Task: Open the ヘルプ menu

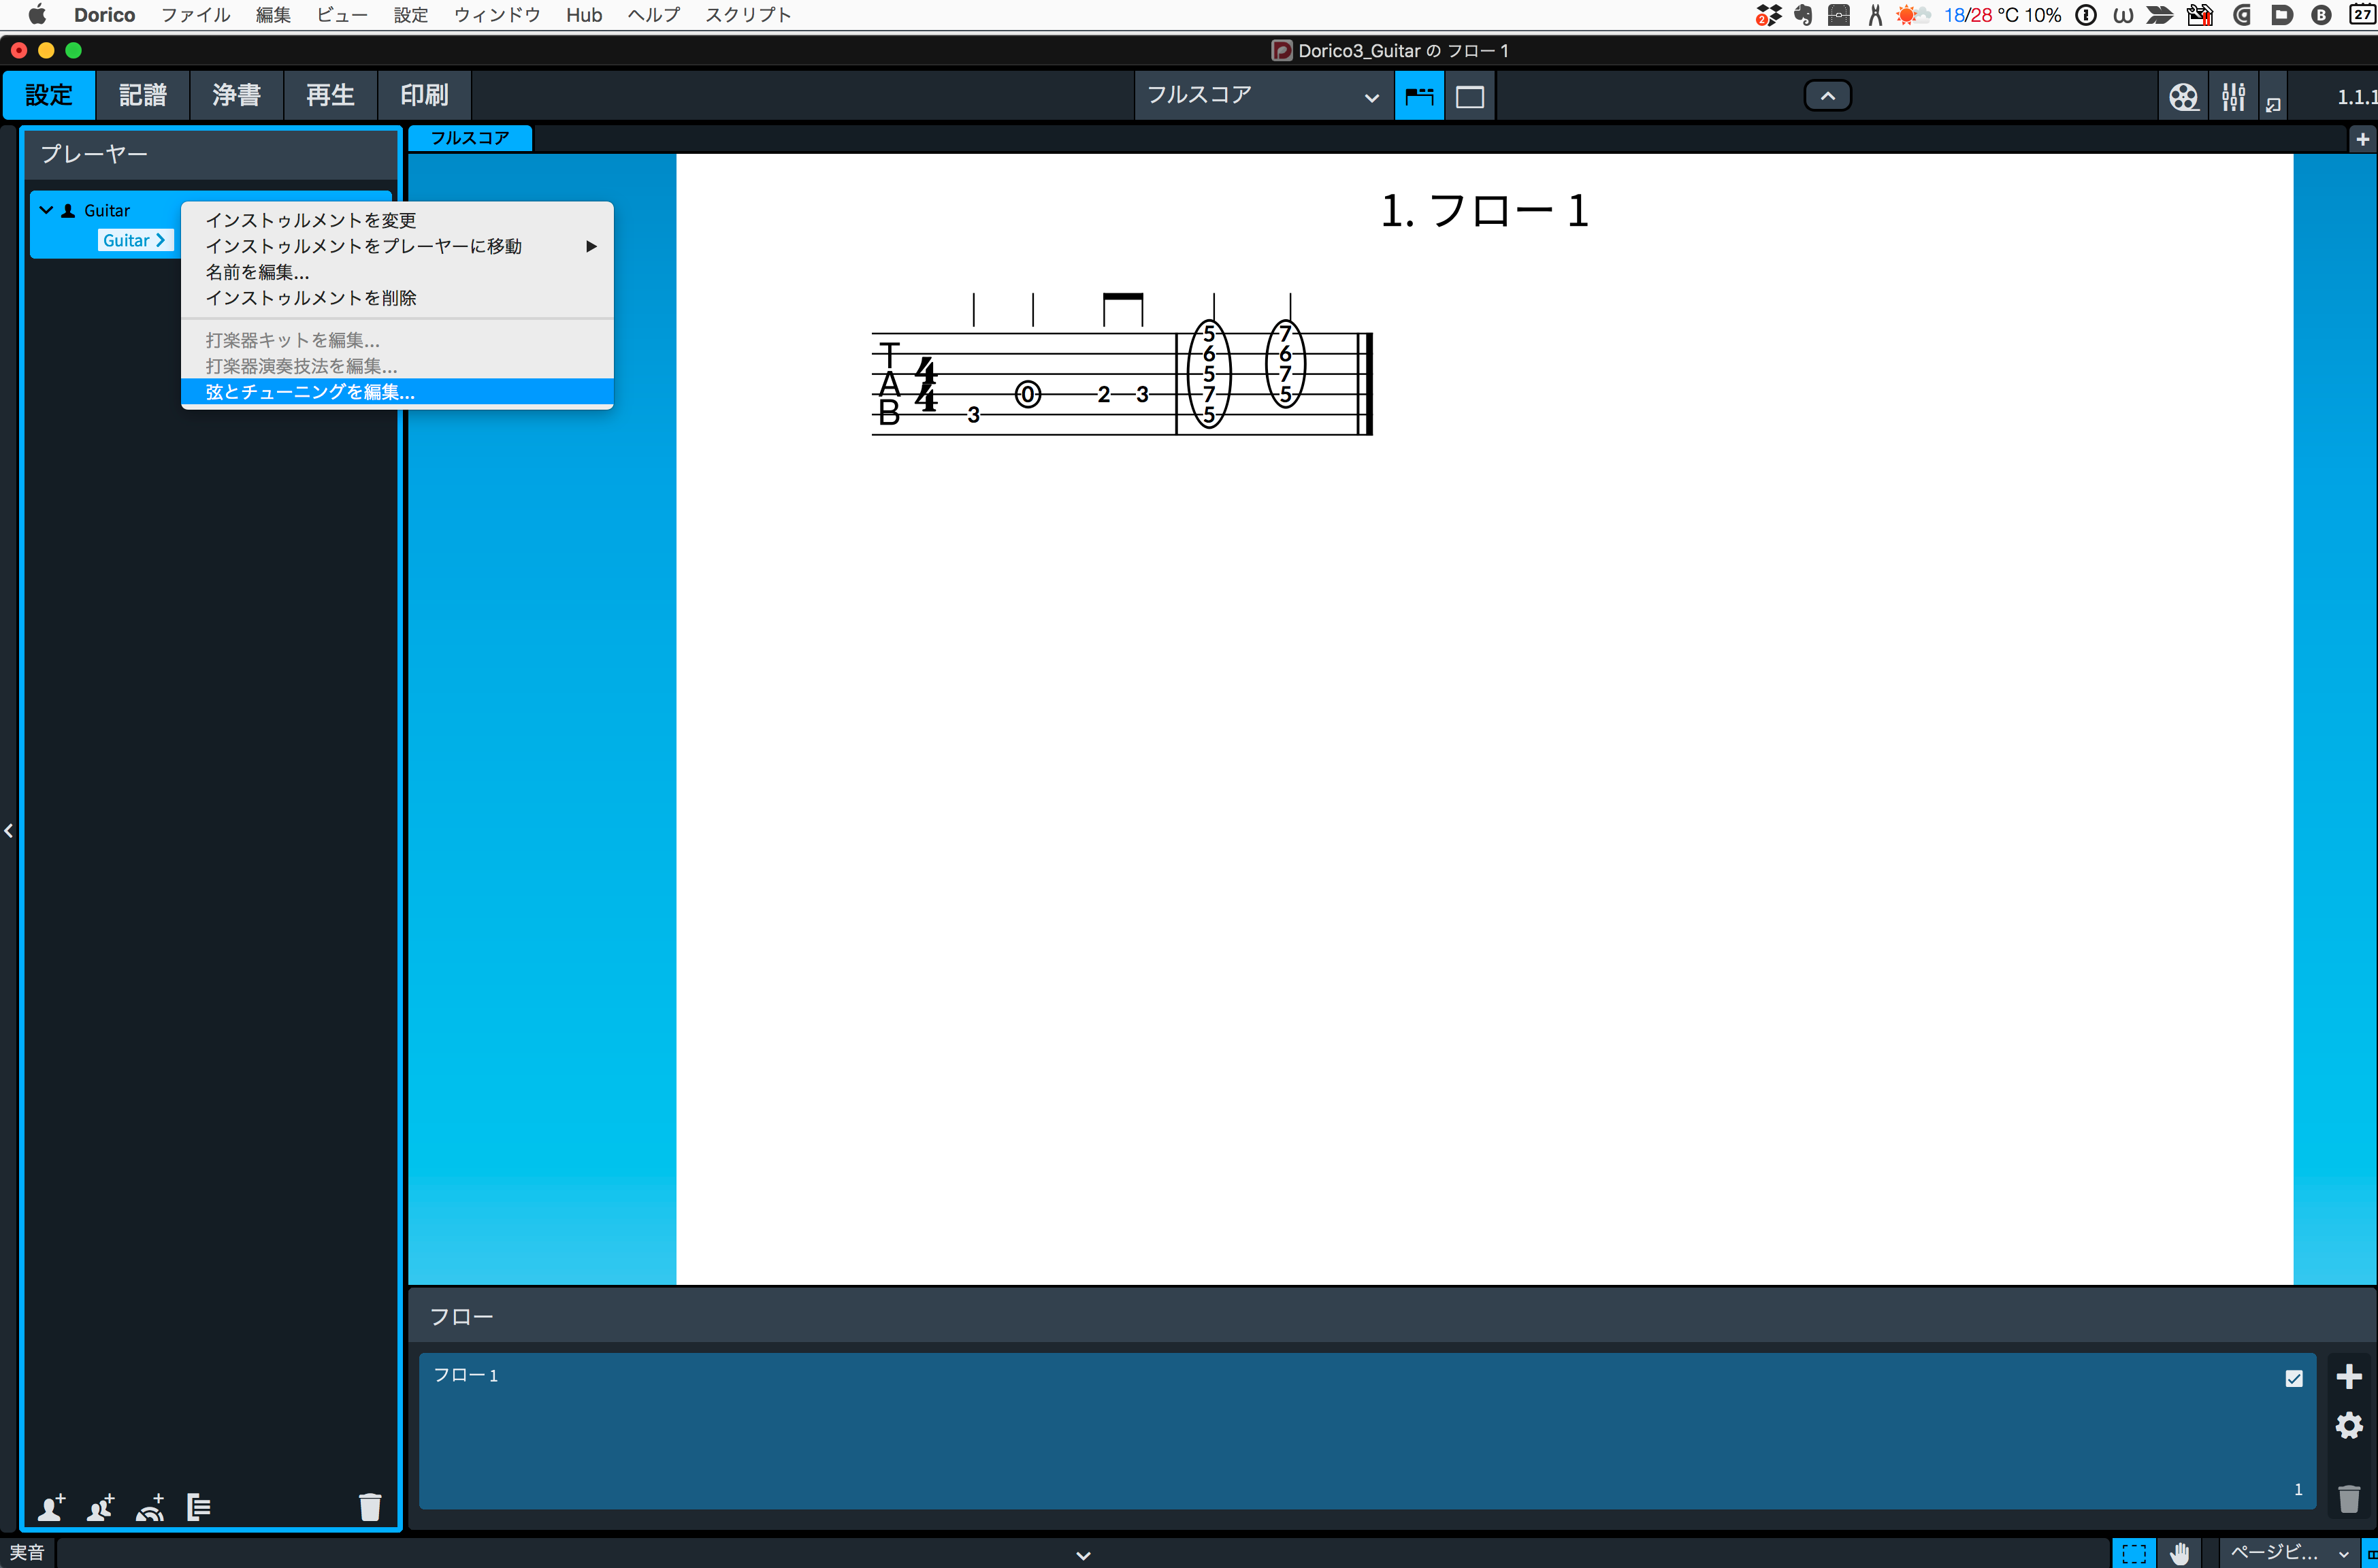Action: click(653, 15)
